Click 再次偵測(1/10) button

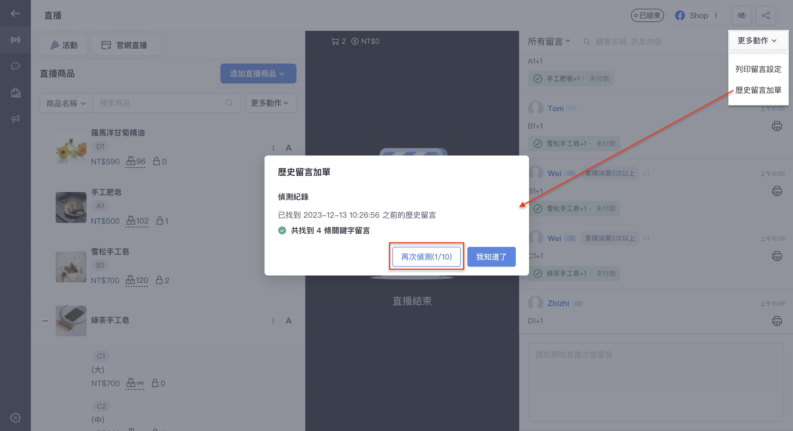[x=426, y=257]
